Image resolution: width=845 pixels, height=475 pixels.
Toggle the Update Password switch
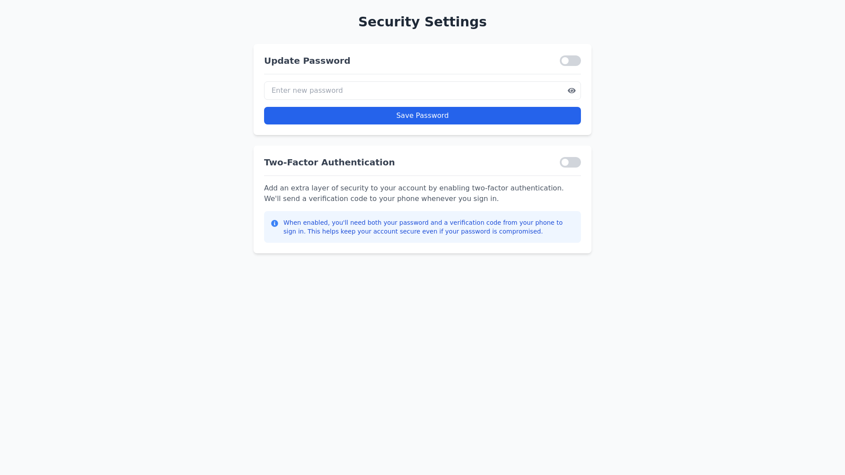[570, 61]
